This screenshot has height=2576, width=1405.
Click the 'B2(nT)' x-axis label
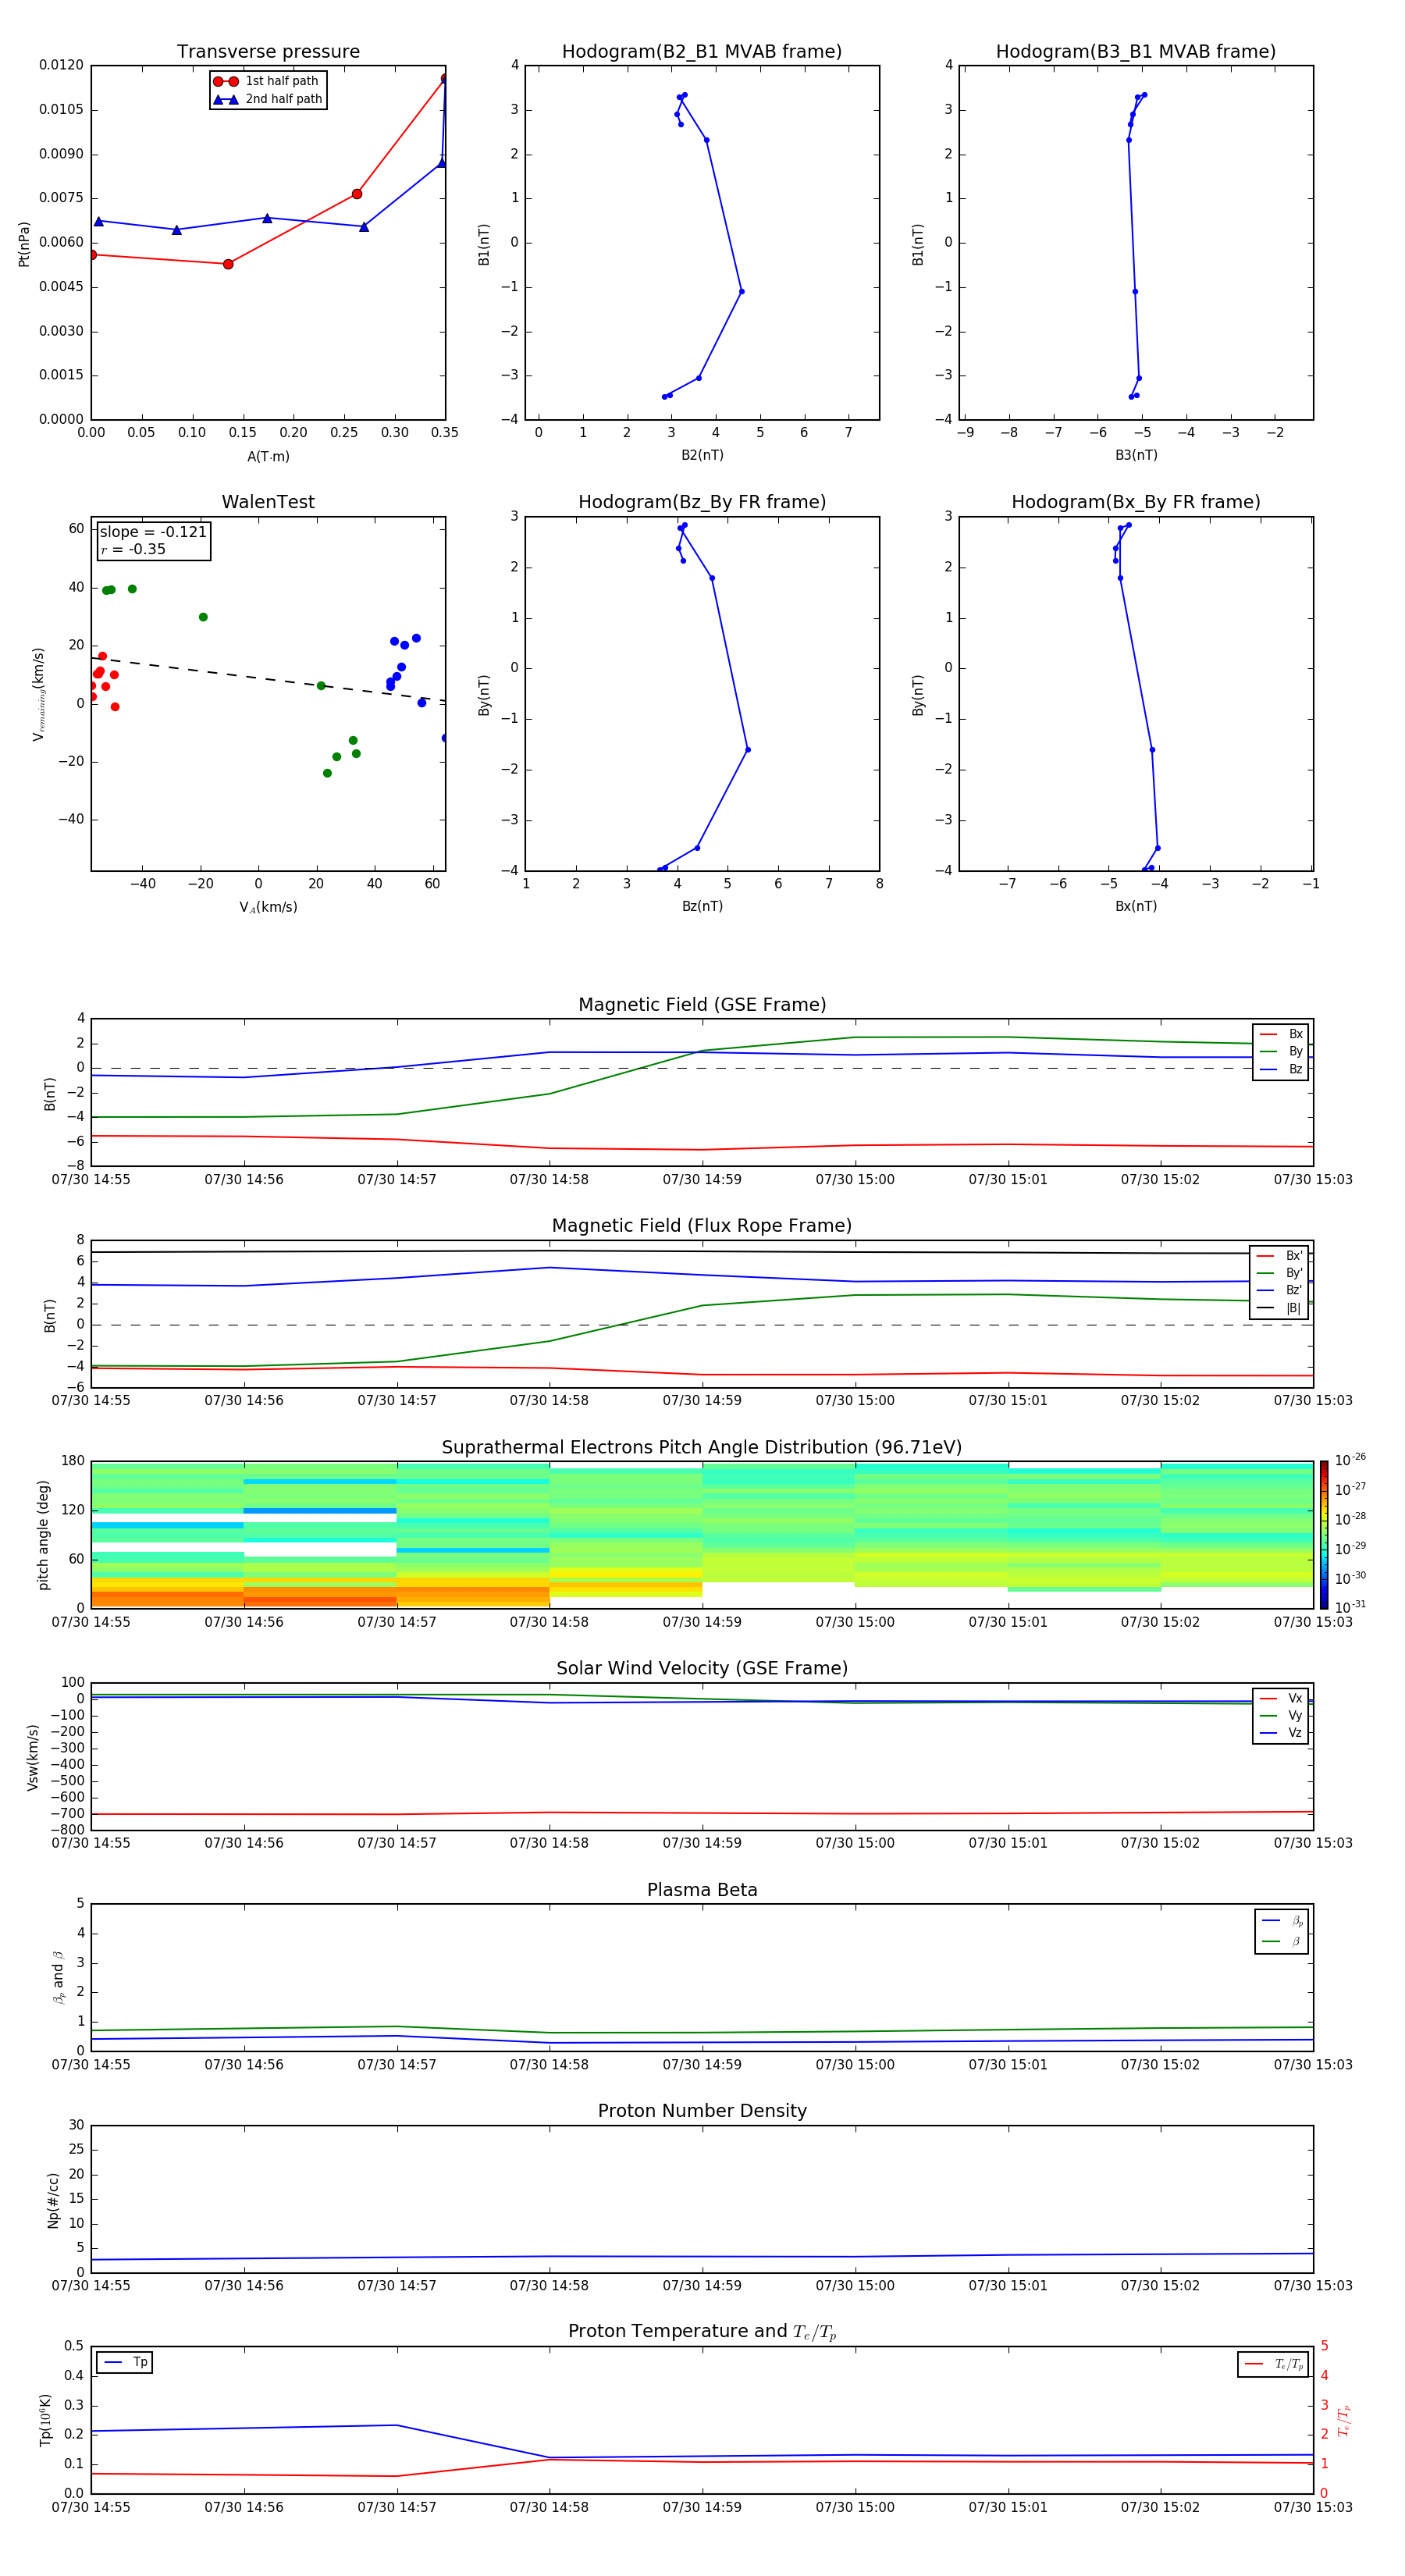pos(702,455)
